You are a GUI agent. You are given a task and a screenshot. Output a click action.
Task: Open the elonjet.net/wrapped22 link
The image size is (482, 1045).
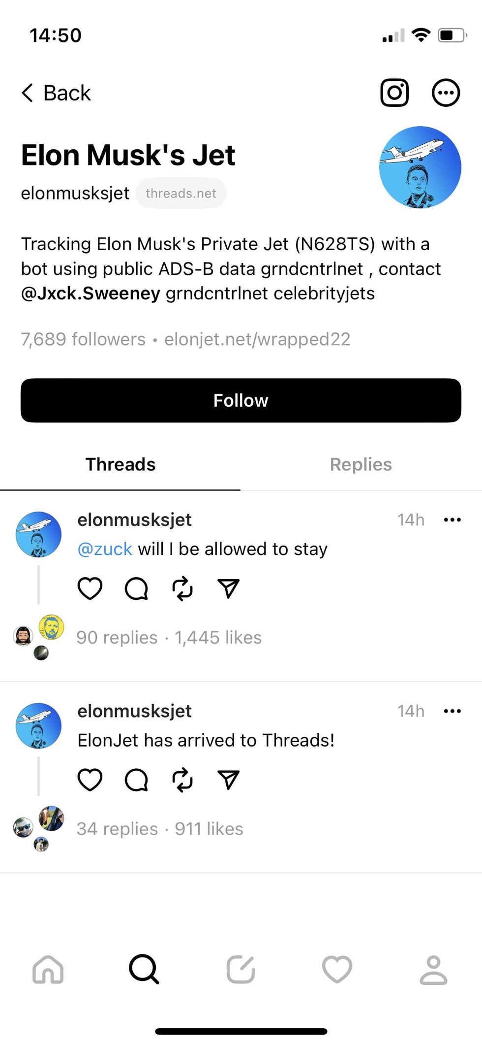click(x=257, y=339)
